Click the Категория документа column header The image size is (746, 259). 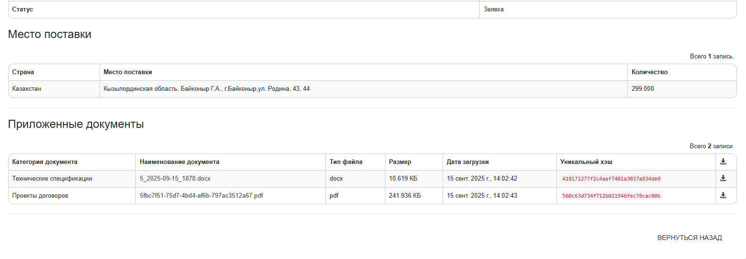45,162
